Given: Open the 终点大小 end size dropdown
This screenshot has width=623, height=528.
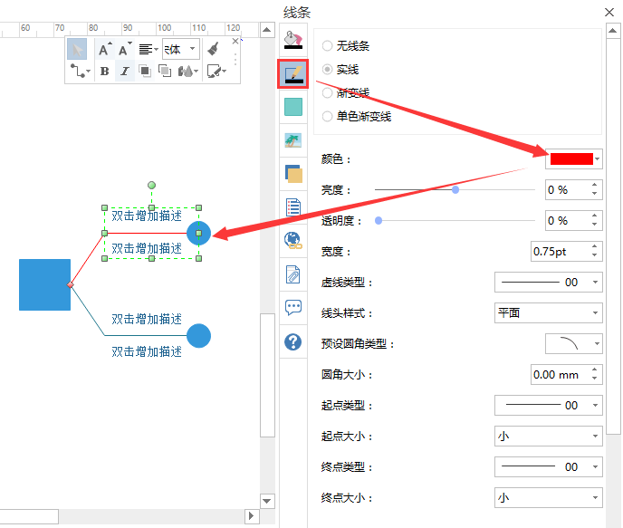Looking at the screenshot, I should [x=549, y=497].
